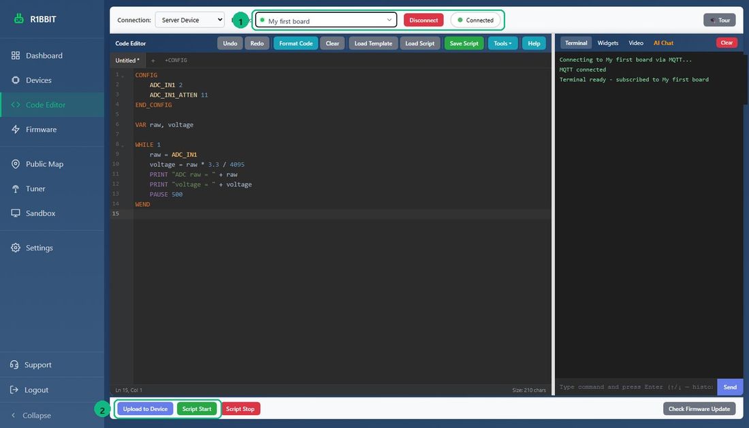Clear the code editor contents
Image resolution: width=749 pixels, height=428 pixels.
pyautogui.click(x=332, y=44)
